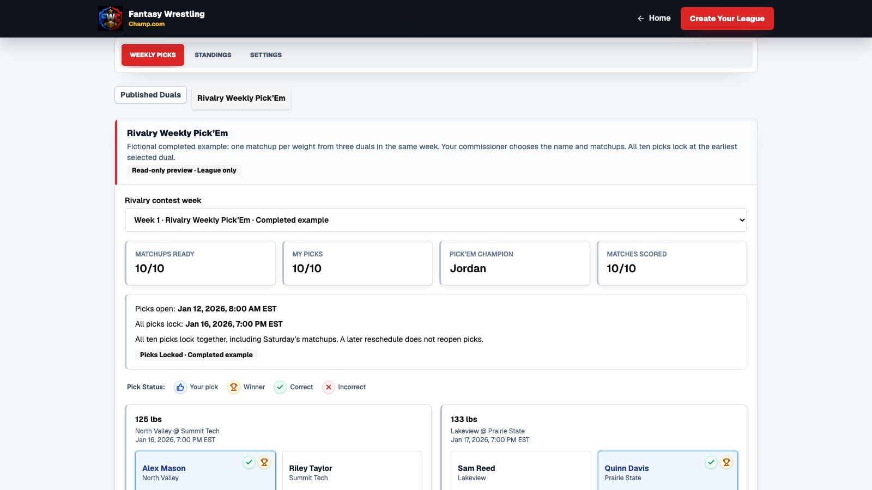Click the back arrow beside Home
Screen dimensions: 872x490
[641, 19]
